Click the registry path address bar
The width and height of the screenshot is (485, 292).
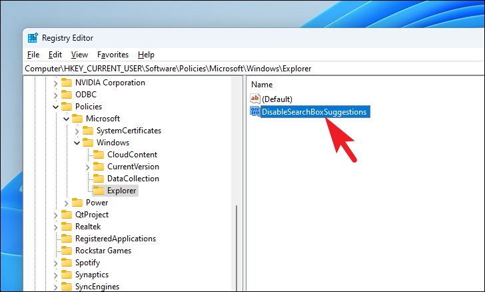(254, 69)
